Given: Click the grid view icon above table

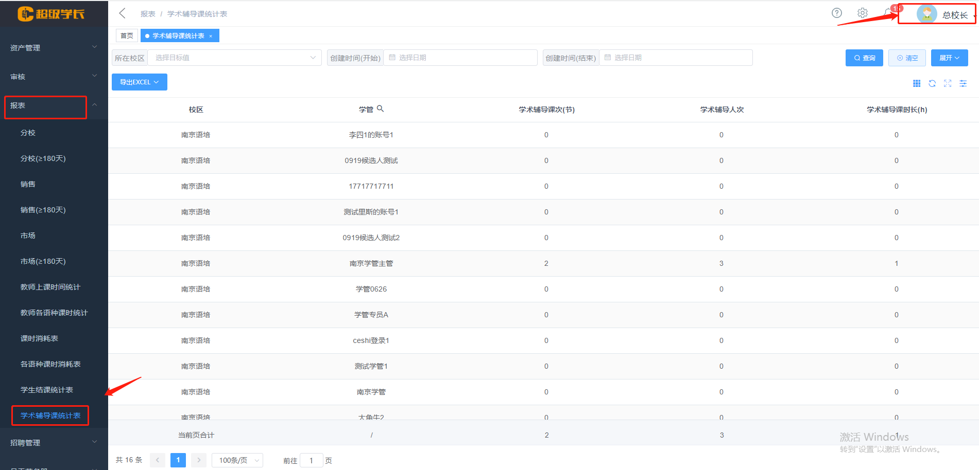Looking at the screenshot, I should click(916, 83).
